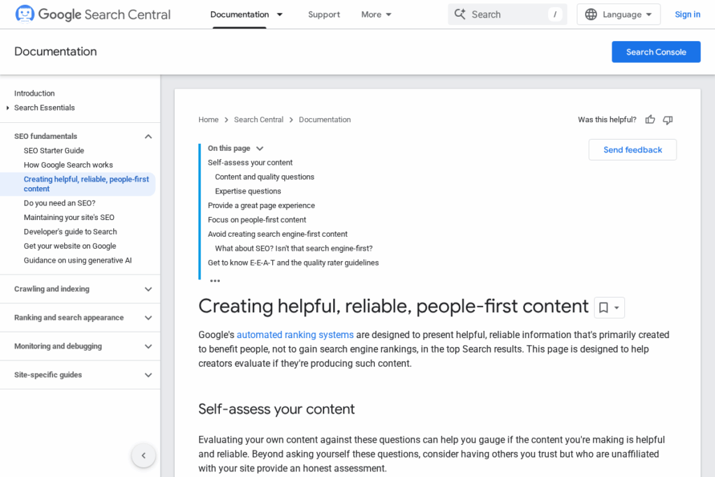715x477 pixels.
Task: Click the Send feedback button
Action: 633,149
